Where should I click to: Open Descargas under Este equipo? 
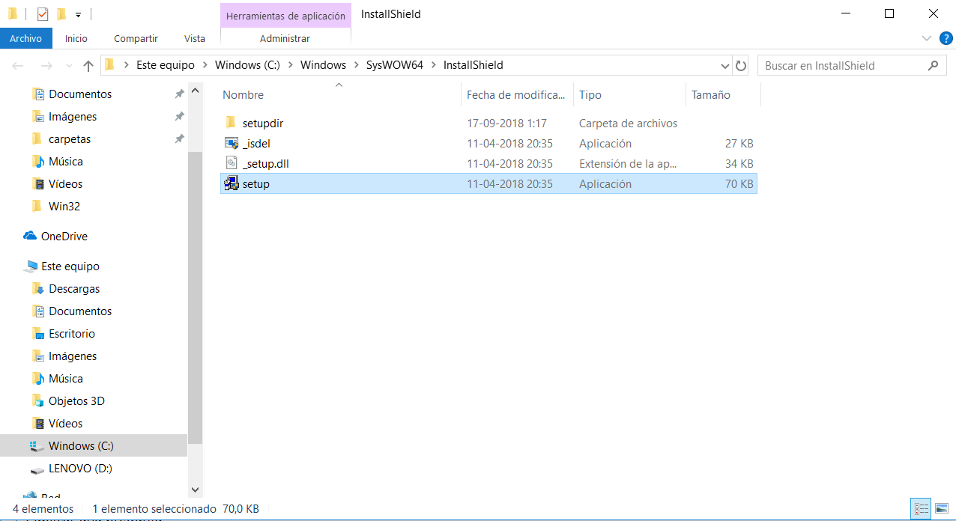[x=74, y=289]
